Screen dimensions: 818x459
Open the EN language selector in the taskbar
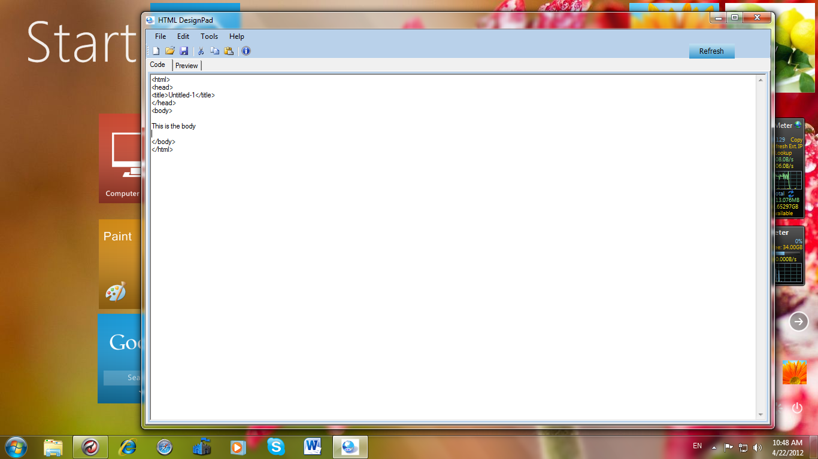[697, 446]
